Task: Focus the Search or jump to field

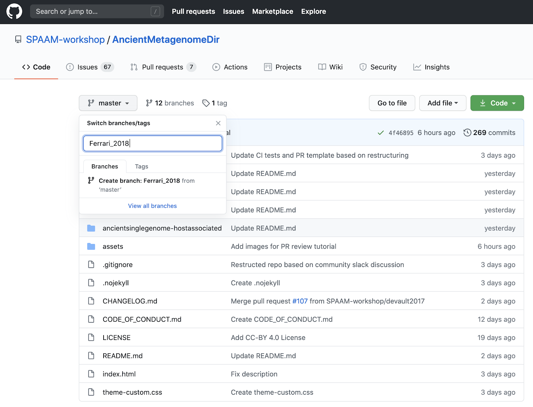Action: point(97,12)
